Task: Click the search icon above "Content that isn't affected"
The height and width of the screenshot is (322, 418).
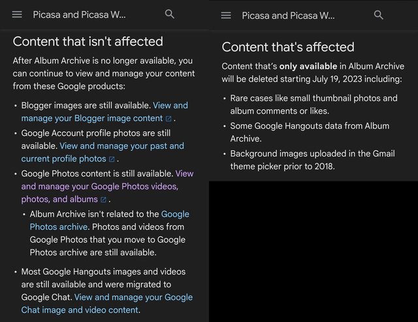Action: 170,14
